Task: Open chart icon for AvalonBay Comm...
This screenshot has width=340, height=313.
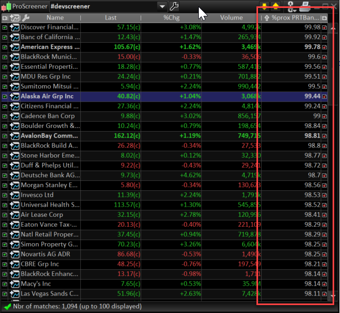Action: [x=15, y=136]
